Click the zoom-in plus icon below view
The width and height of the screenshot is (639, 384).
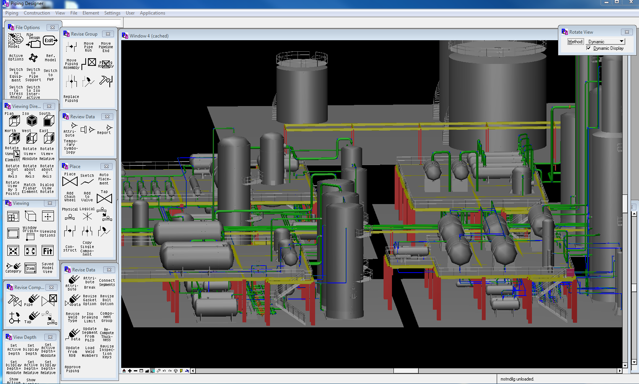pos(130,371)
